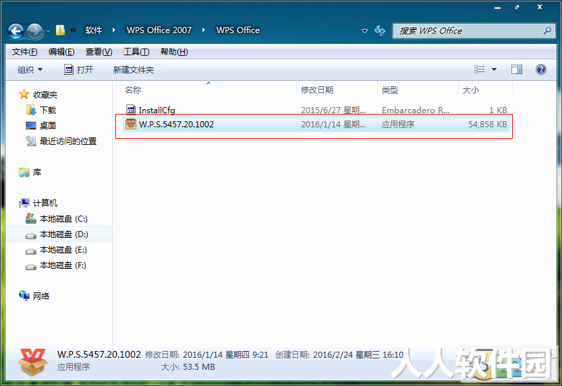Open 本地磁盘 (F:)
Viewport: 562px width, 386px height.
63,265
